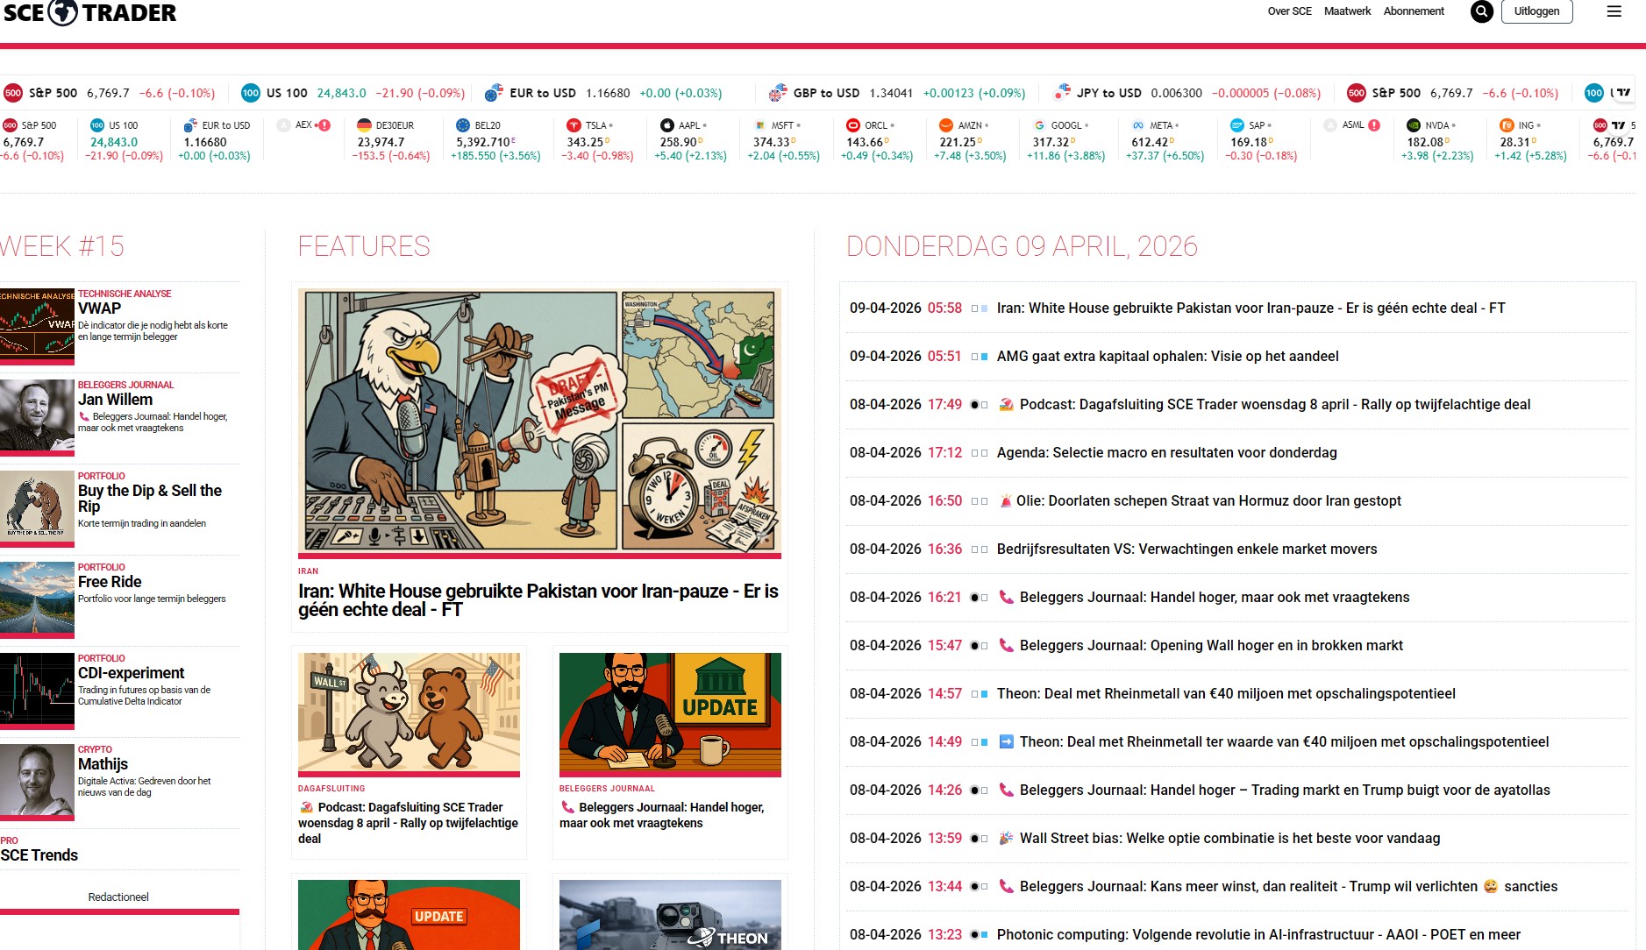This screenshot has height=950, width=1646.
Task: Click oil icon in 16:50 Olie row
Action: point(1006,500)
